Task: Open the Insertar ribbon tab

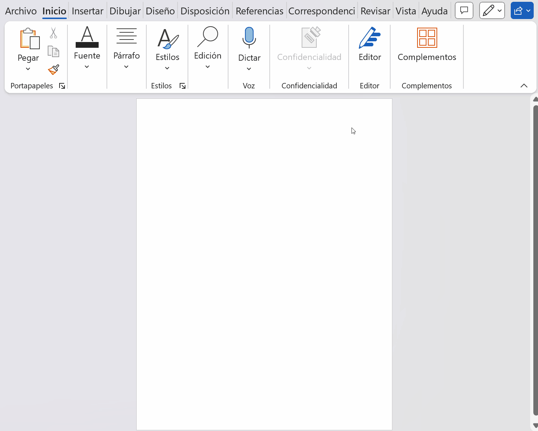Action: click(x=88, y=11)
